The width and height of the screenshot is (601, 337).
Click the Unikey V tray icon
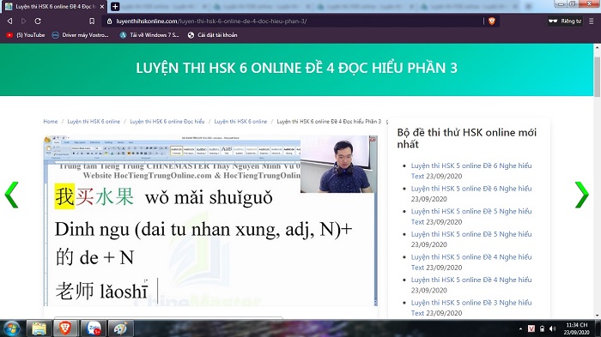[x=531, y=328]
